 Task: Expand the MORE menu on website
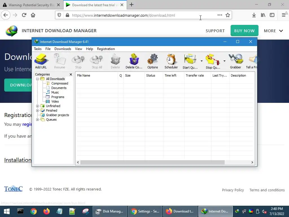tap(273, 31)
